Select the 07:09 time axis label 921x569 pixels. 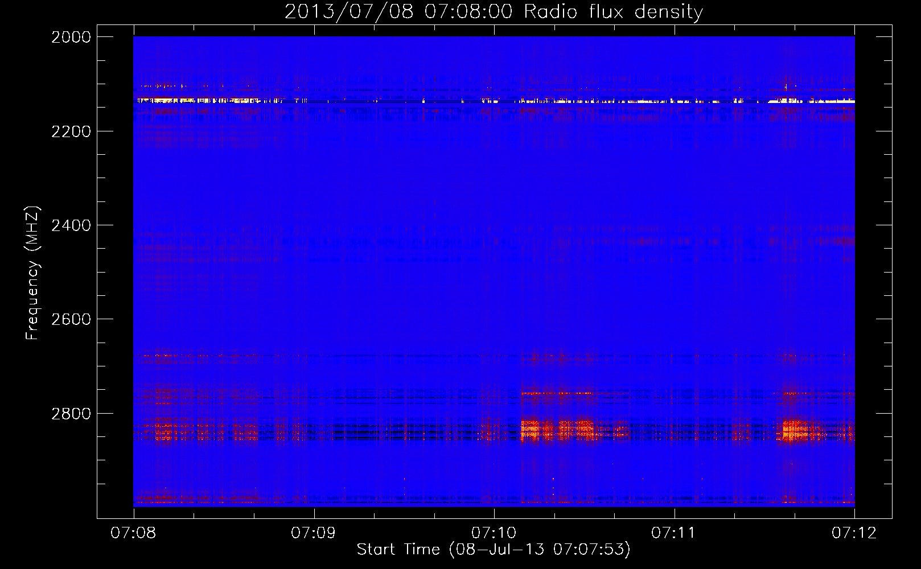click(x=314, y=533)
